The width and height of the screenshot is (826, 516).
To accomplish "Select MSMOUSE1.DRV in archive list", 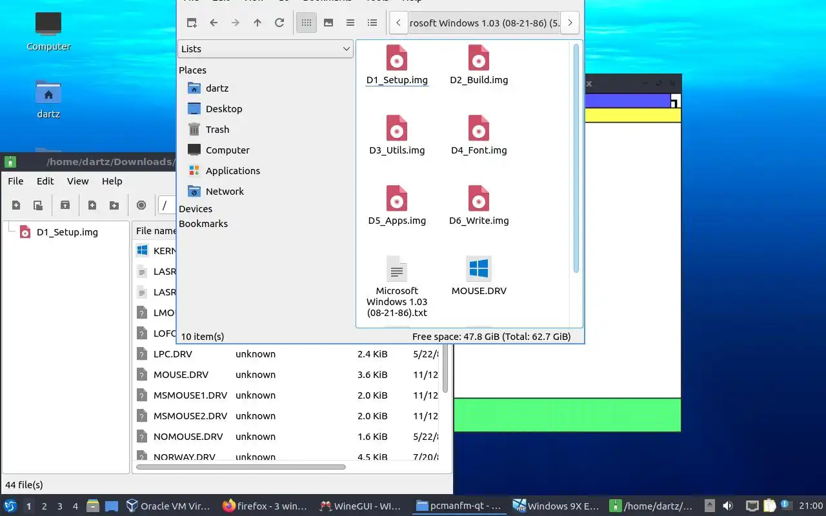I will point(287,395).
